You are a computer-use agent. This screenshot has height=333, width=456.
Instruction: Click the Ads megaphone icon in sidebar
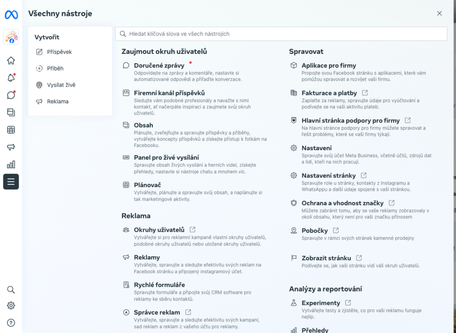tap(11, 147)
